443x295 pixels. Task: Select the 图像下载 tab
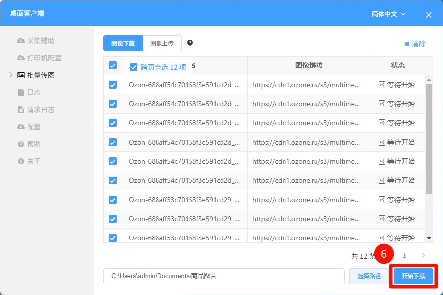123,43
